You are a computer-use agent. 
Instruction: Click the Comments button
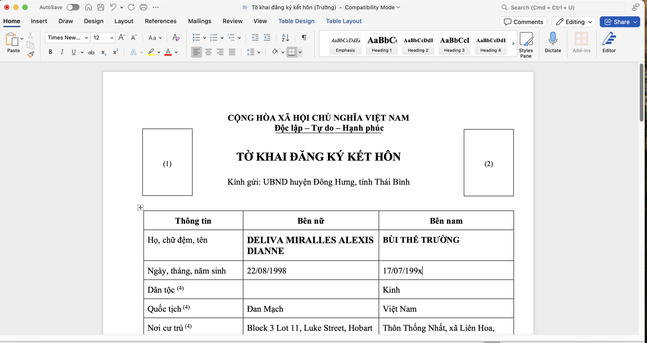[523, 22]
